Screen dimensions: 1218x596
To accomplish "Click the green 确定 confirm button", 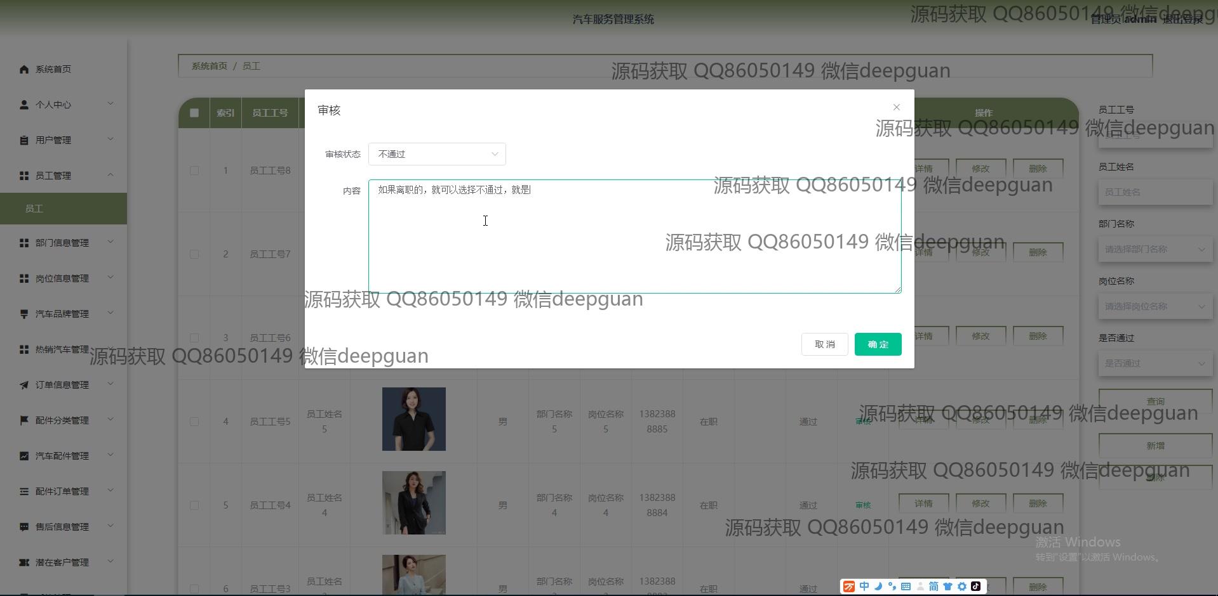I will click(878, 344).
